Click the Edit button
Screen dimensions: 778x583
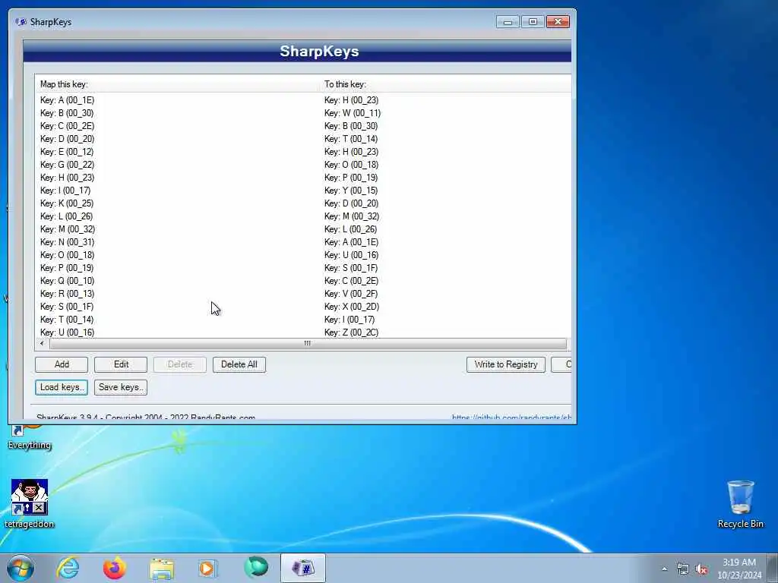point(121,364)
